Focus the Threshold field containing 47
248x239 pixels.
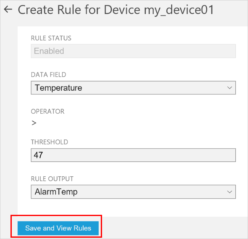click(133, 155)
